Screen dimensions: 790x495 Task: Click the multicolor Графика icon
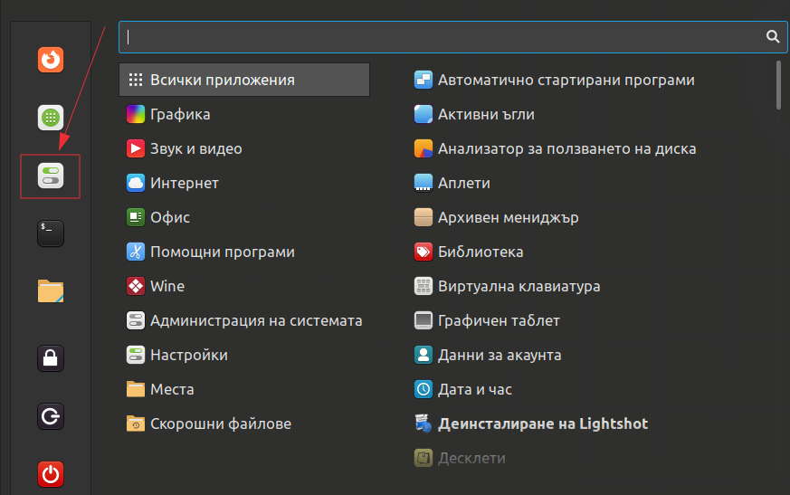(136, 114)
